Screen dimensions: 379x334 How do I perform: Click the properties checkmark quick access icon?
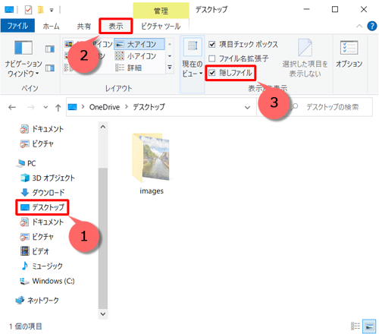[28, 10]
